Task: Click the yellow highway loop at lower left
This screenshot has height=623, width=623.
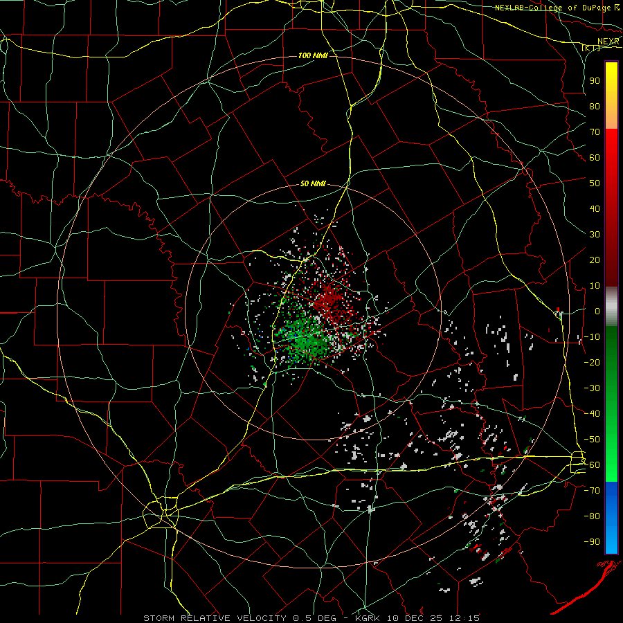Action: (x=161, y=512)
